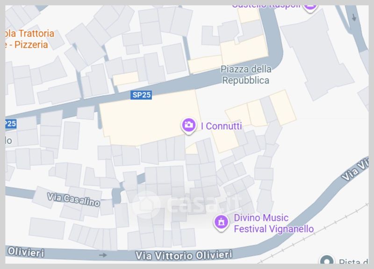This screenshot has width=374, height=269.
Task: Click the one-way arrow on Via Vittorio Olivieri
Action: point(103,255)
